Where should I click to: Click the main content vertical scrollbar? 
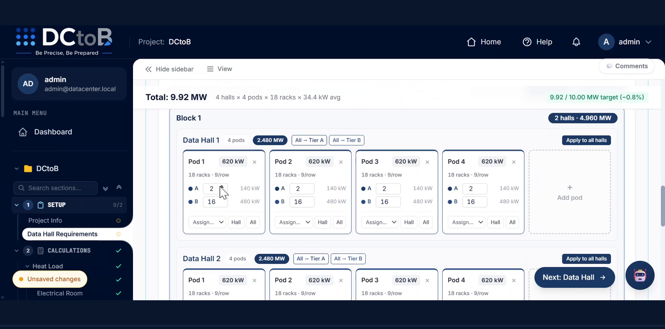663,206
